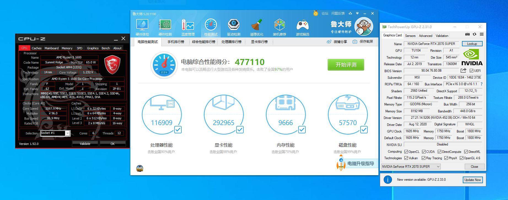Open the 硬件体检 hardware checkup icon
The image size is (508, 200).
[x=142, y=28]
